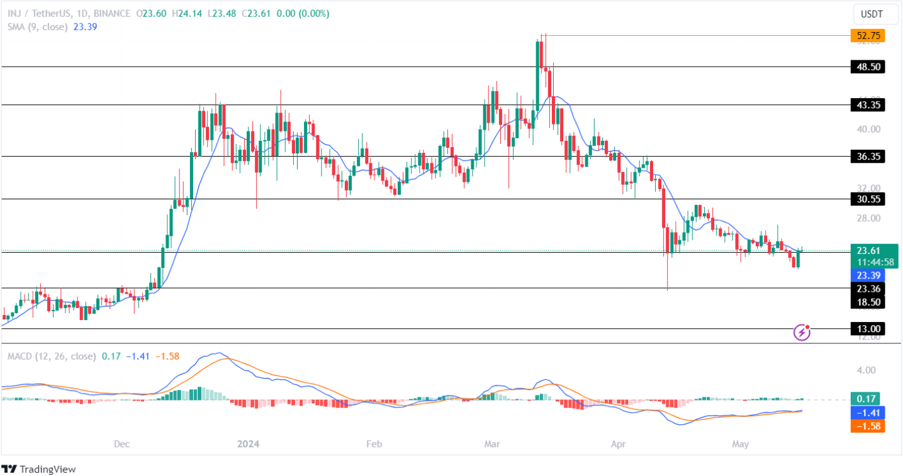The height and width of the screenshot is (476, 903).
Task: Click the 48.50 price level label
Action: (x=868, y=67)
